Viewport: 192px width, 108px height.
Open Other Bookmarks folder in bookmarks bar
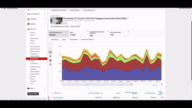tap(185, 8)
